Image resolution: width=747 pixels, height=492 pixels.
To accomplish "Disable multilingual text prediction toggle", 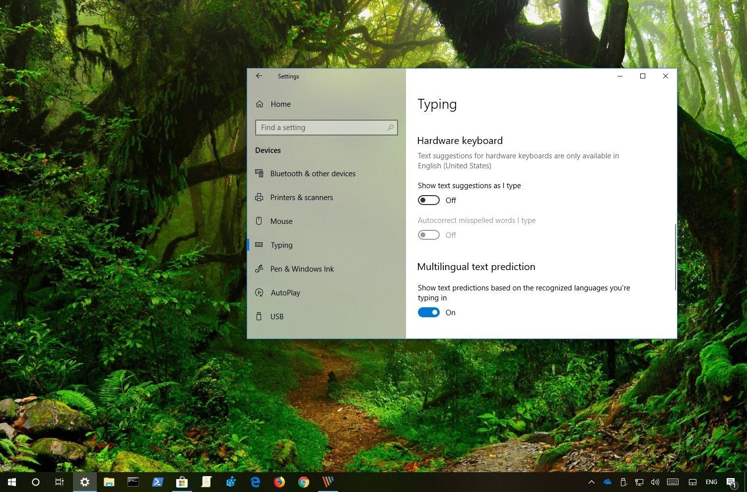I will [x=428, y=312].
